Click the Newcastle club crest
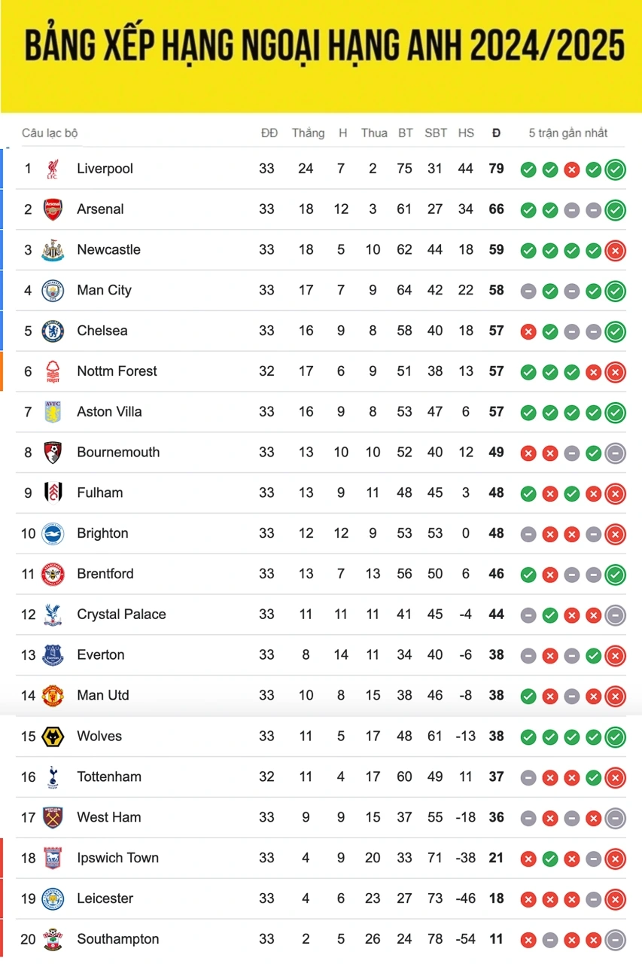The height and width of the screenshot is (964, 642). (x=53, y=250)
